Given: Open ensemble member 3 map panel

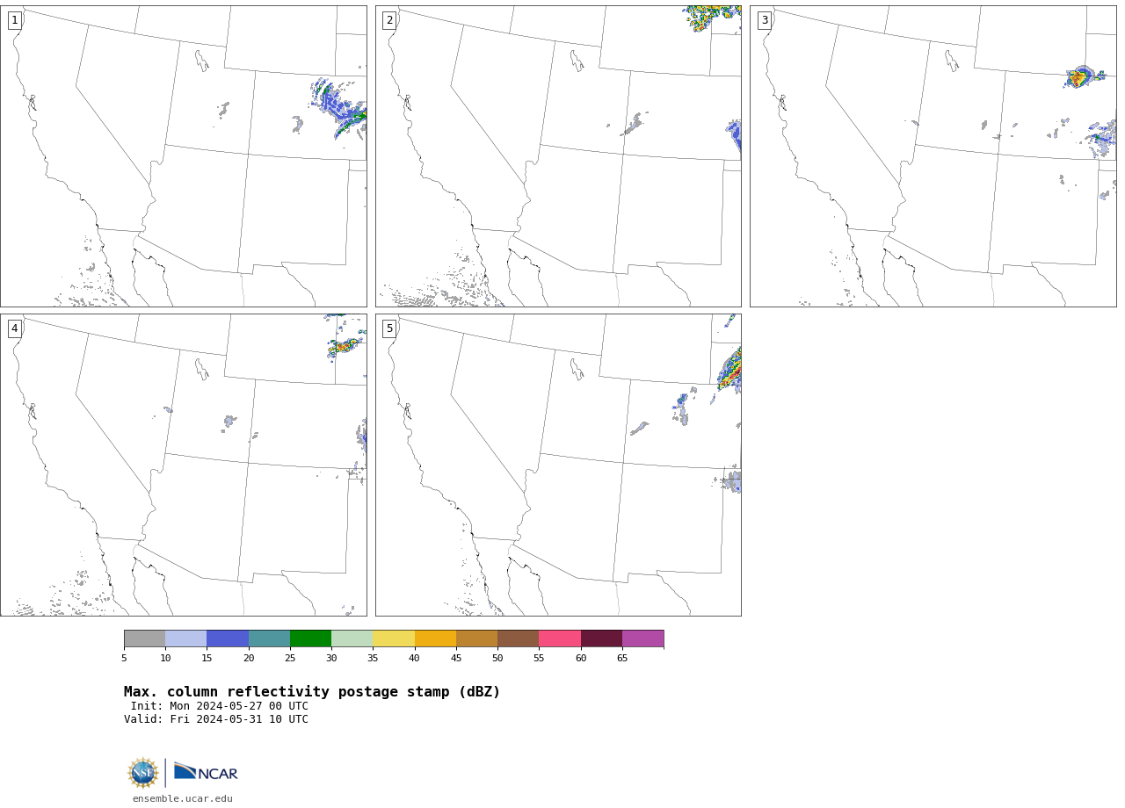Looking at the screenshot, I should (933, 156).
